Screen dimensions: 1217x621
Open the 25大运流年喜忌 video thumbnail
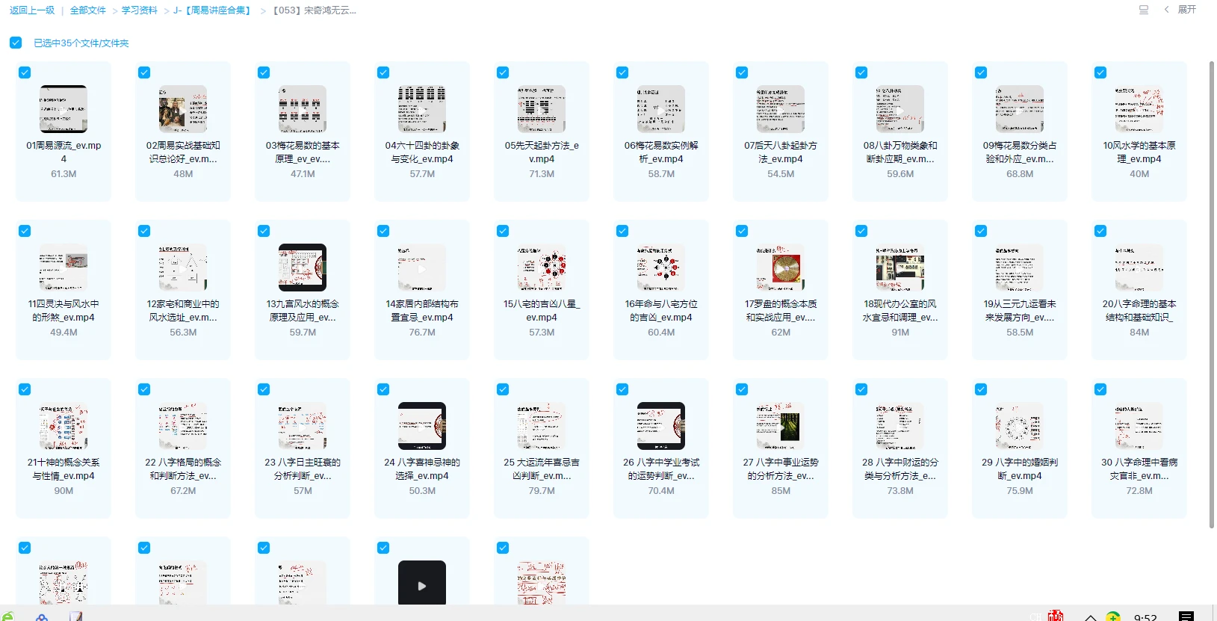[x=542, y=426]
